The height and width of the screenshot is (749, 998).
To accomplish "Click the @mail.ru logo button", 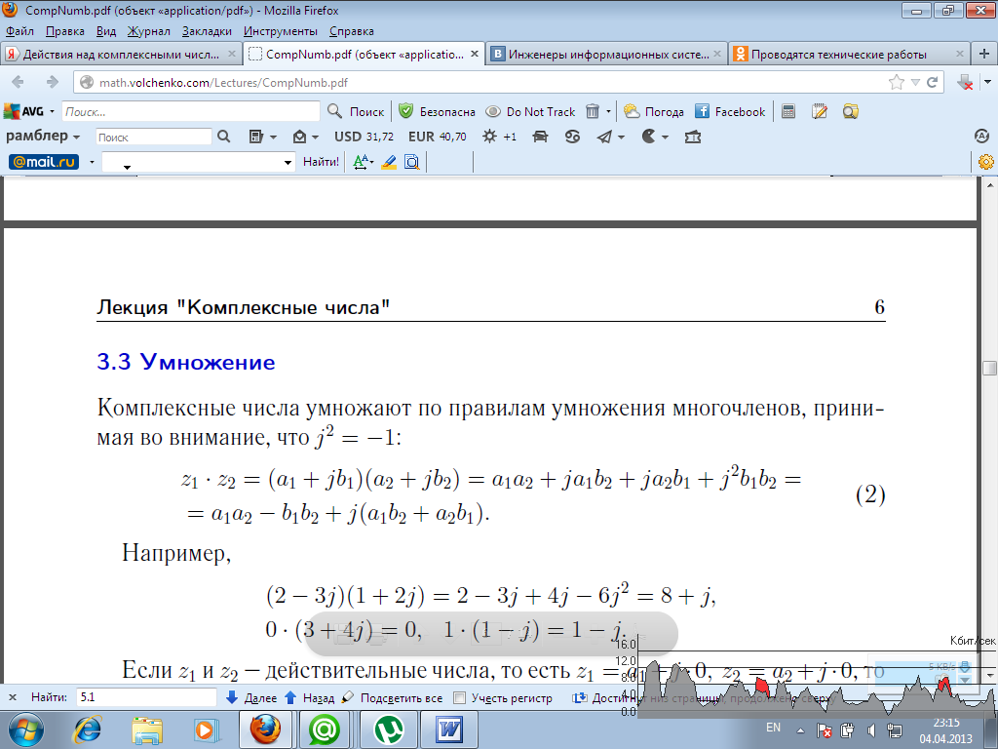I will click(44, 162).
